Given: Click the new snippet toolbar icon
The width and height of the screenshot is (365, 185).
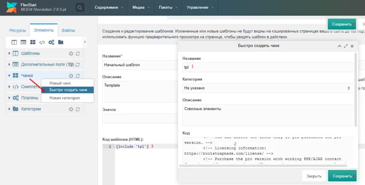Looking at the screenshot, I should point(42,42).
